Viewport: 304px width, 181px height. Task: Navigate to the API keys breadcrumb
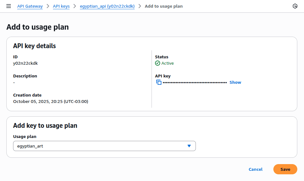(61, 6)
